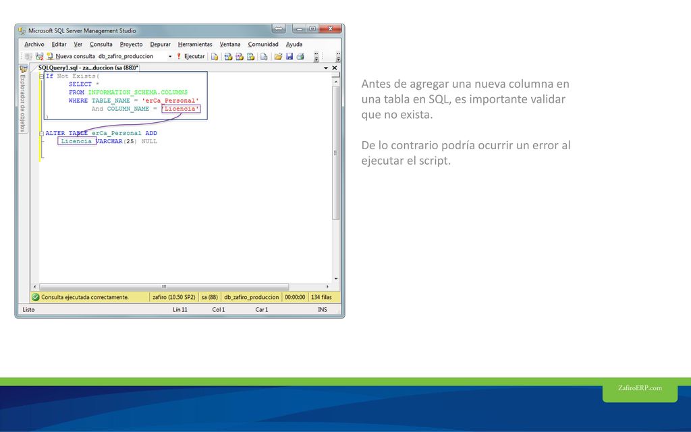Click the Analysis Services XMLA query icon

coord(250,57)
